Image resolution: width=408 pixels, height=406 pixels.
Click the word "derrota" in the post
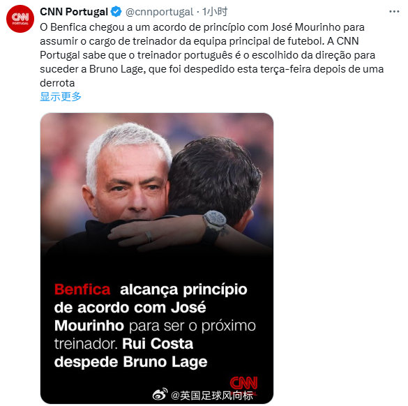coord(57,83)
